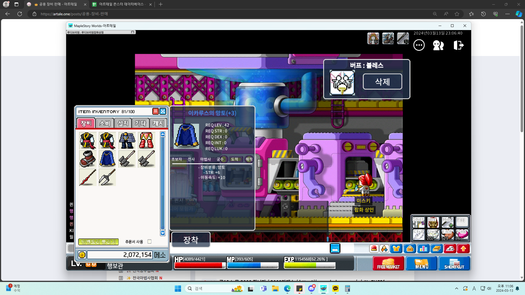
Task: Open the equipment shirt icon
Action: coord(396,249)
